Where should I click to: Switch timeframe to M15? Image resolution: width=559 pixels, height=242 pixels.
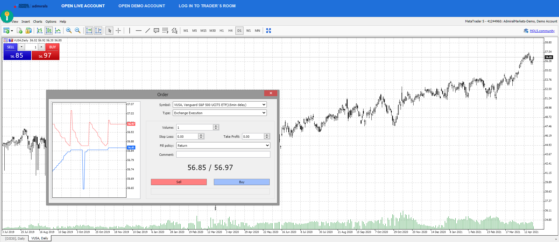click(203, 31)
